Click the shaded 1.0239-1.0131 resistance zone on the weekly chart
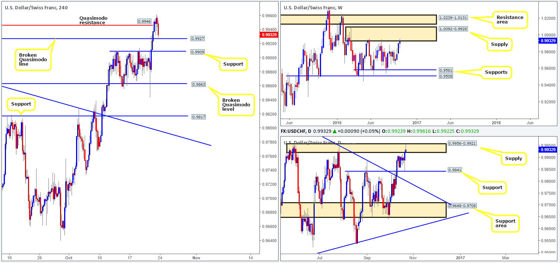Screen dimensions: 560x263 click(x=358, y=19)
